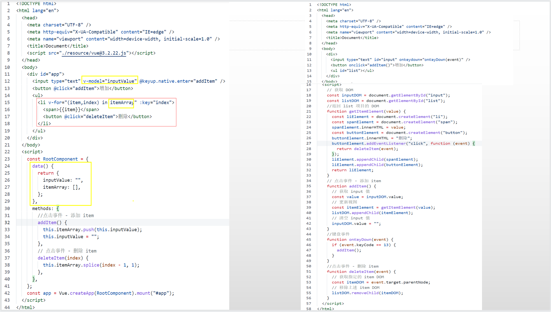
Task: Select the <span>{{item}}</span> line
Action: tap(71, 109)
